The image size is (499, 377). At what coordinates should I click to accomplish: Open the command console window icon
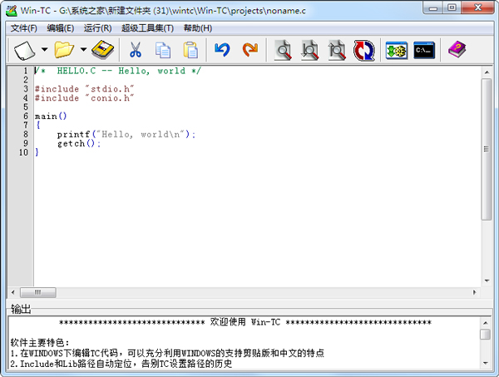point(424,50)
